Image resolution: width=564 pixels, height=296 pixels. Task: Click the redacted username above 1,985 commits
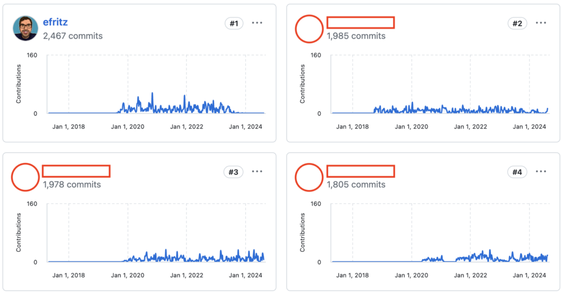(360, 23)
